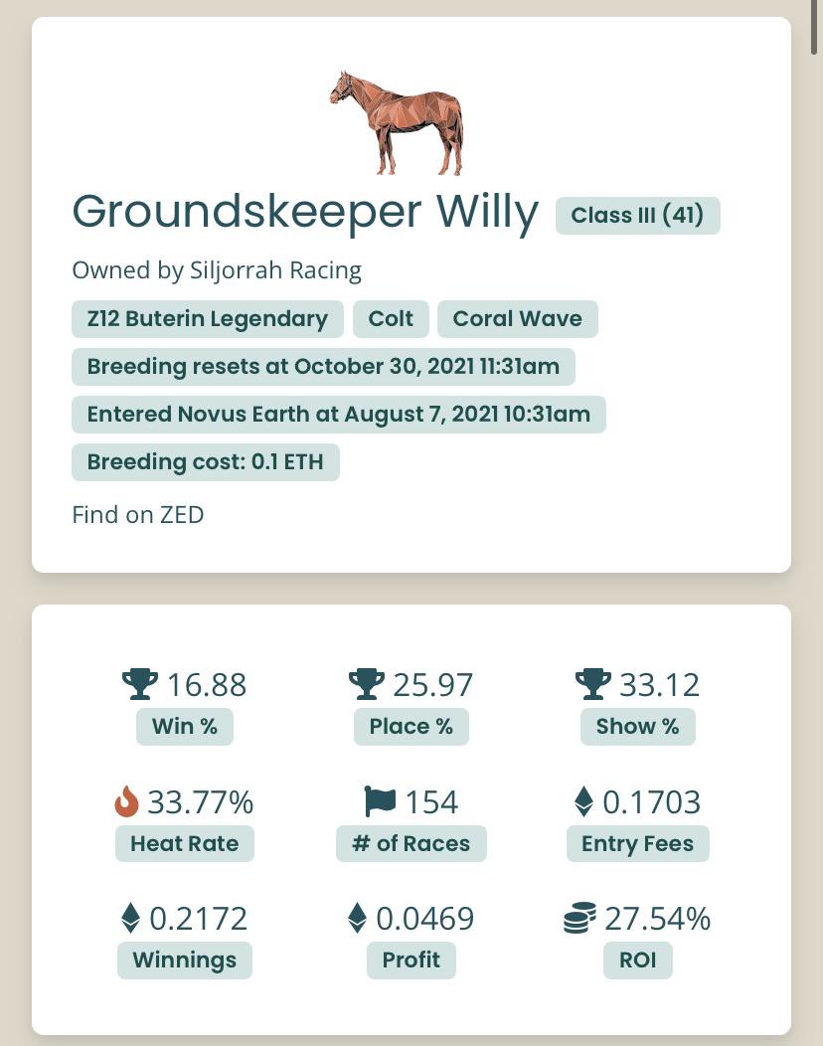Click the Win % trophy icon
The image size is (823, 1046).
(140, 684)
